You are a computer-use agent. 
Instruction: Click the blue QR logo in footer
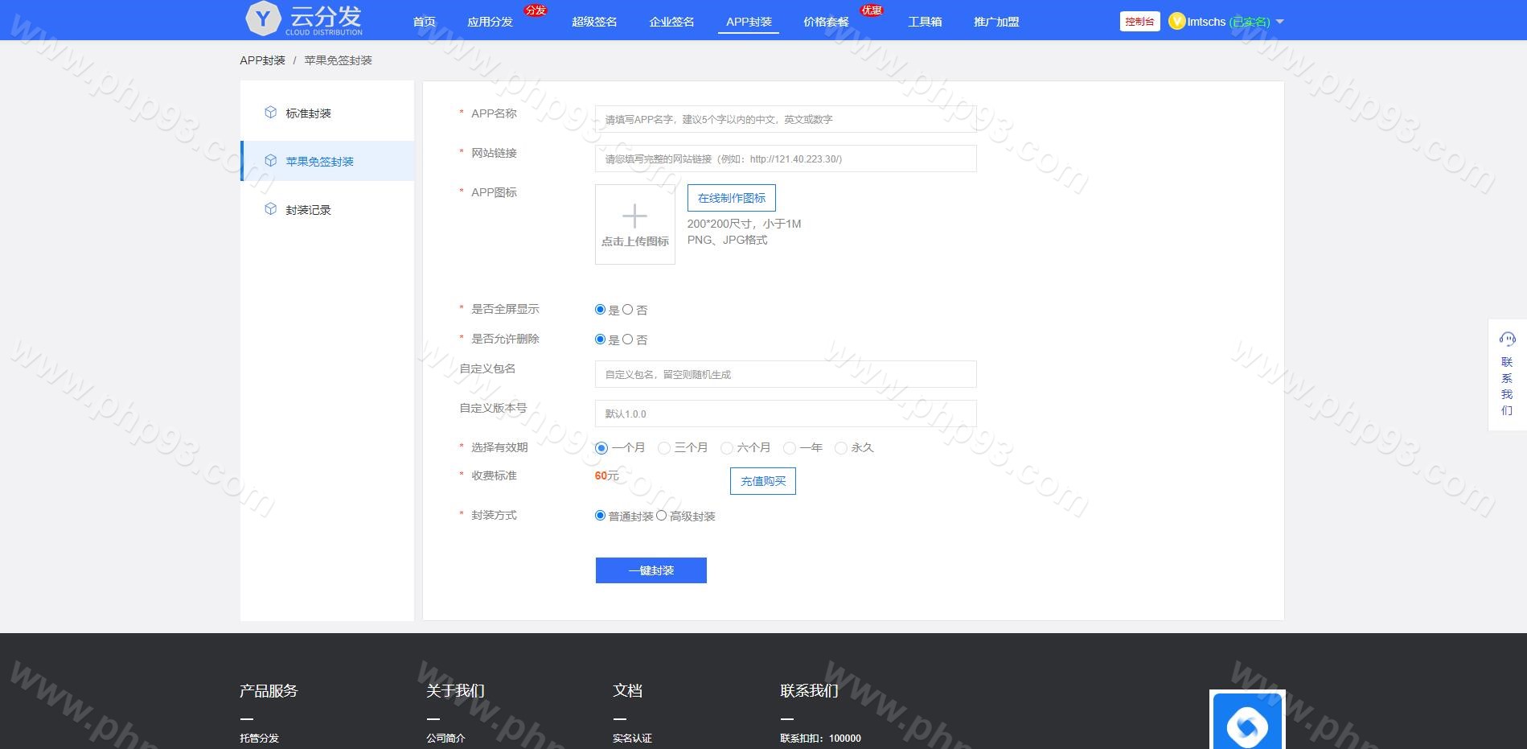coord(1246,724)
